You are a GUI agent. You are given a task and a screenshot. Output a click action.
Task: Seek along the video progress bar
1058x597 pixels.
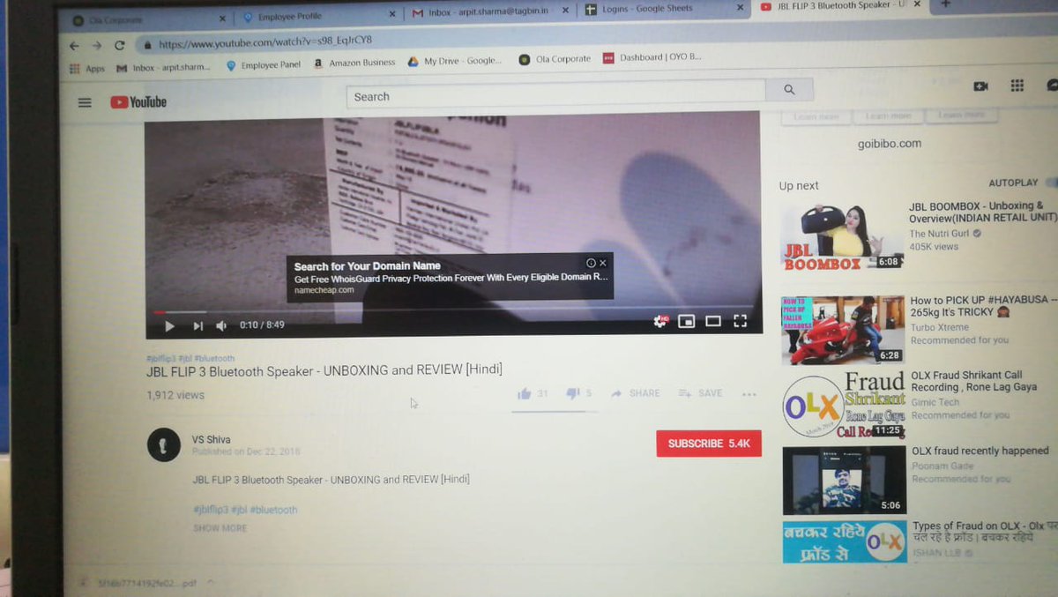pos(453,310)
